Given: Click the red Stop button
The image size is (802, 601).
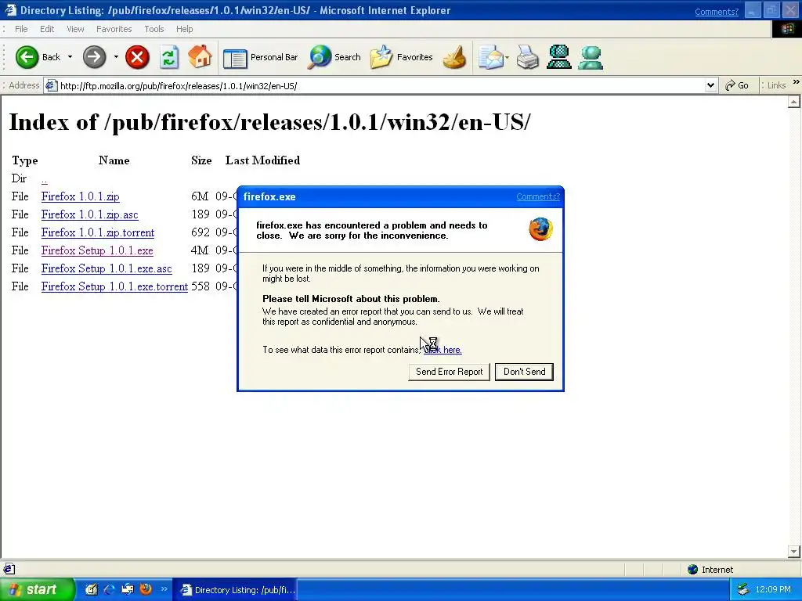Looking at the screenshot, I should (137, 56).
